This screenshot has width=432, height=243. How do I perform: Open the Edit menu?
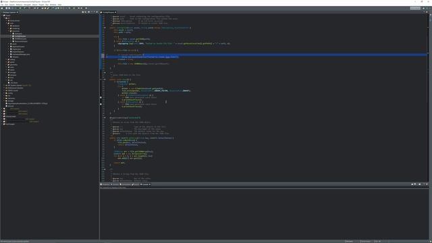click(x=6, y=5)
